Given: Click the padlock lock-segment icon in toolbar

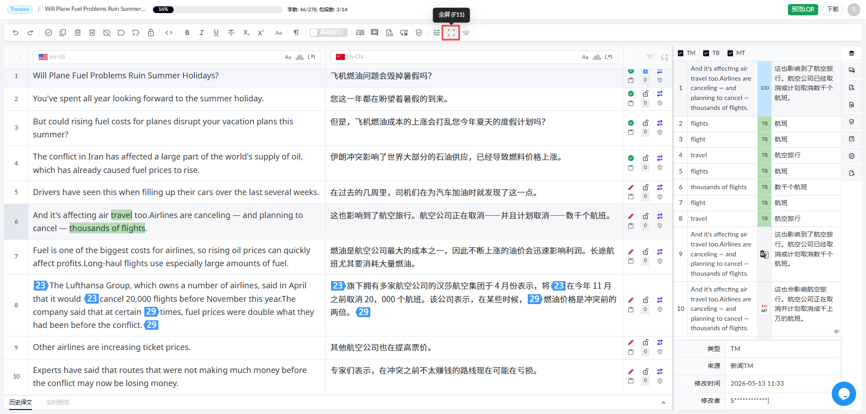Looking at the screenshot, I should tap(151, 32).
